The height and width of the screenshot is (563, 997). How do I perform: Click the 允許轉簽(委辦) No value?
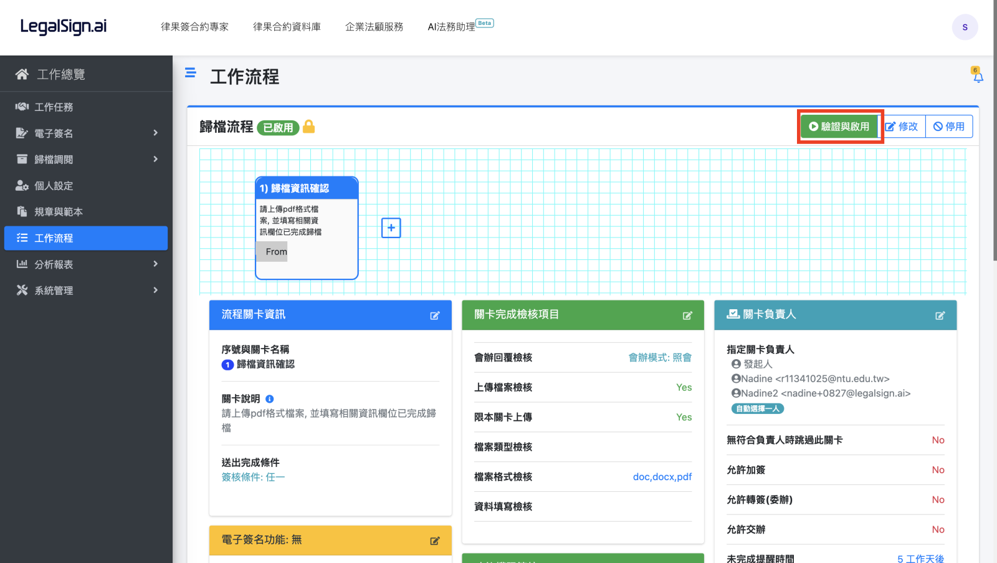click(938, 499)
